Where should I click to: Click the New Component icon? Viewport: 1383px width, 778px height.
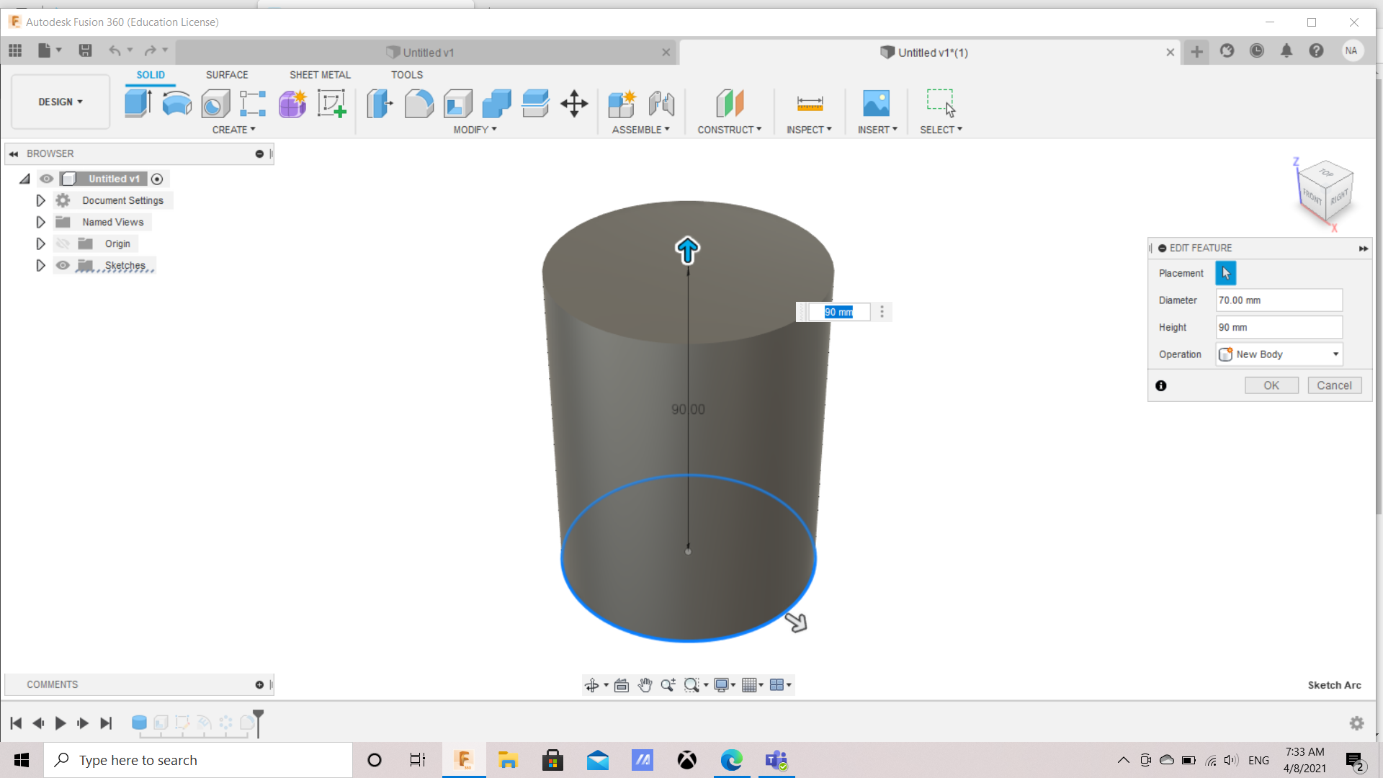coord(622,103)
